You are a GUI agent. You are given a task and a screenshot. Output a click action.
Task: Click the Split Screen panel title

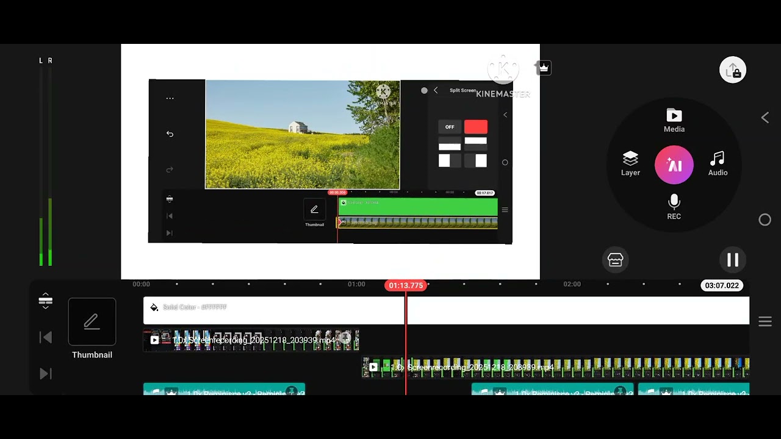462,90
